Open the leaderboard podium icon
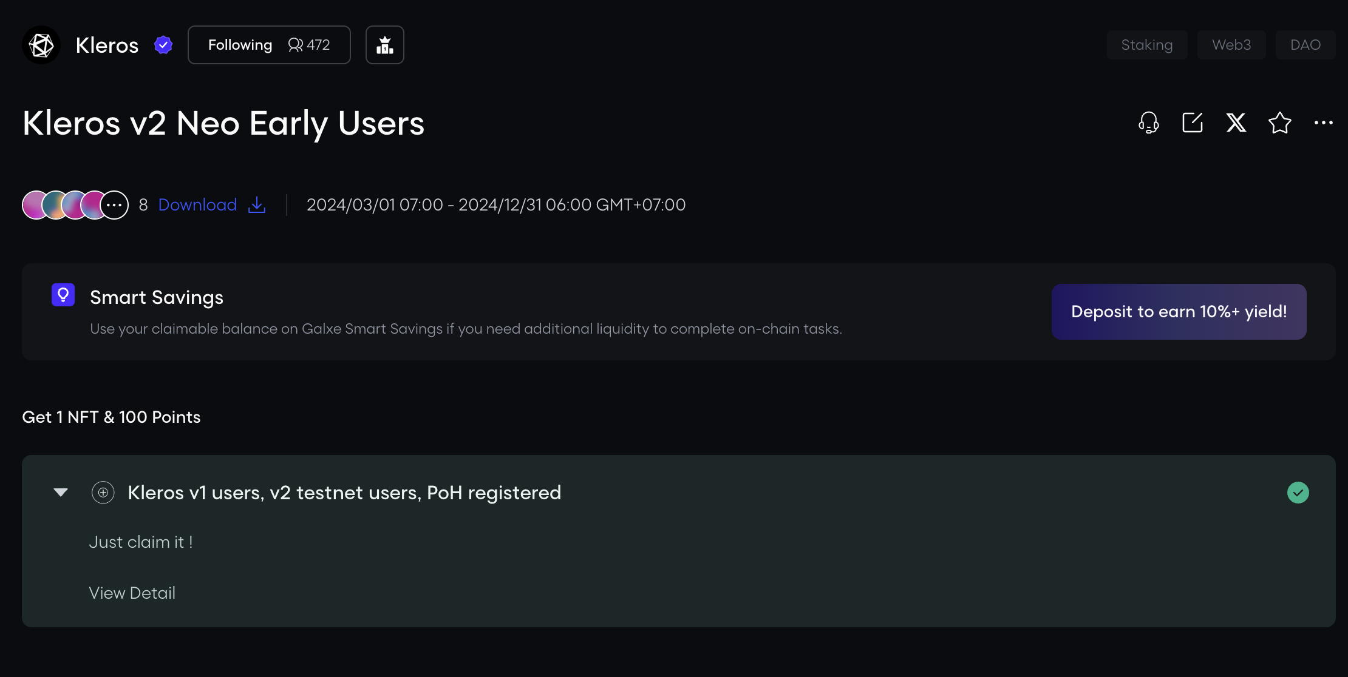Image resolution: width=1348 pixels, height=677 pixels. (384, 45)
